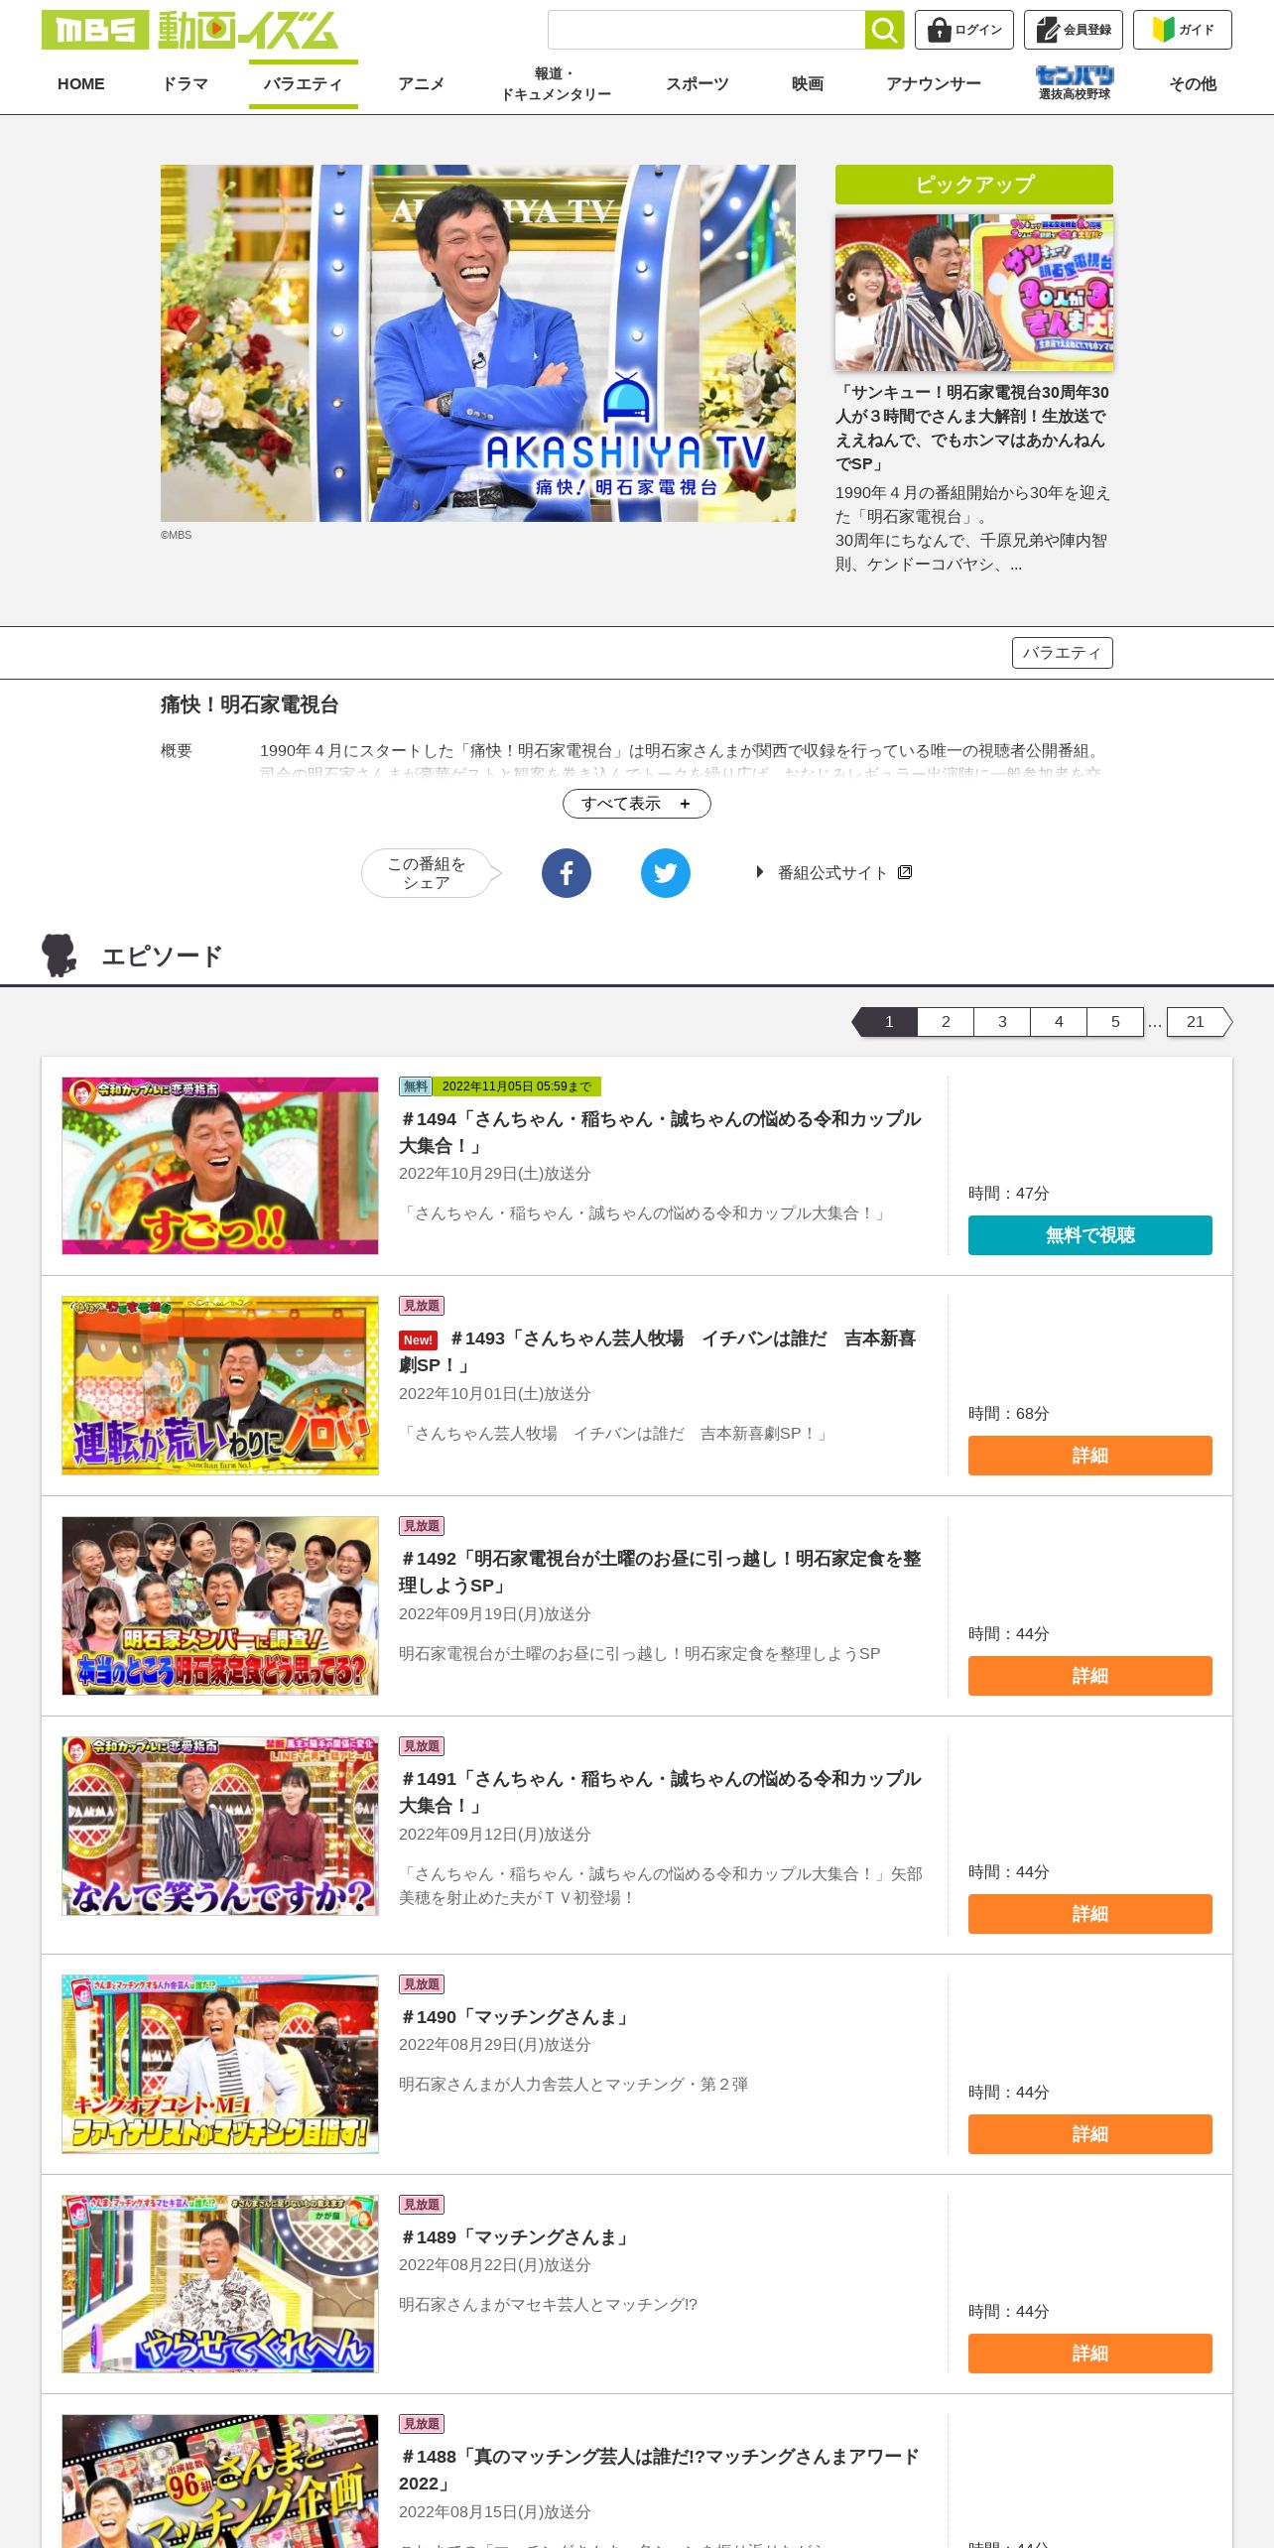Share the program on Twitter

pos(666,873)
